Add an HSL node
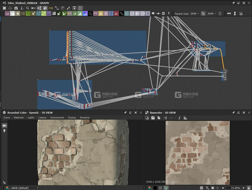Screen dimensions: 252x190 click(x=75, y=14)
